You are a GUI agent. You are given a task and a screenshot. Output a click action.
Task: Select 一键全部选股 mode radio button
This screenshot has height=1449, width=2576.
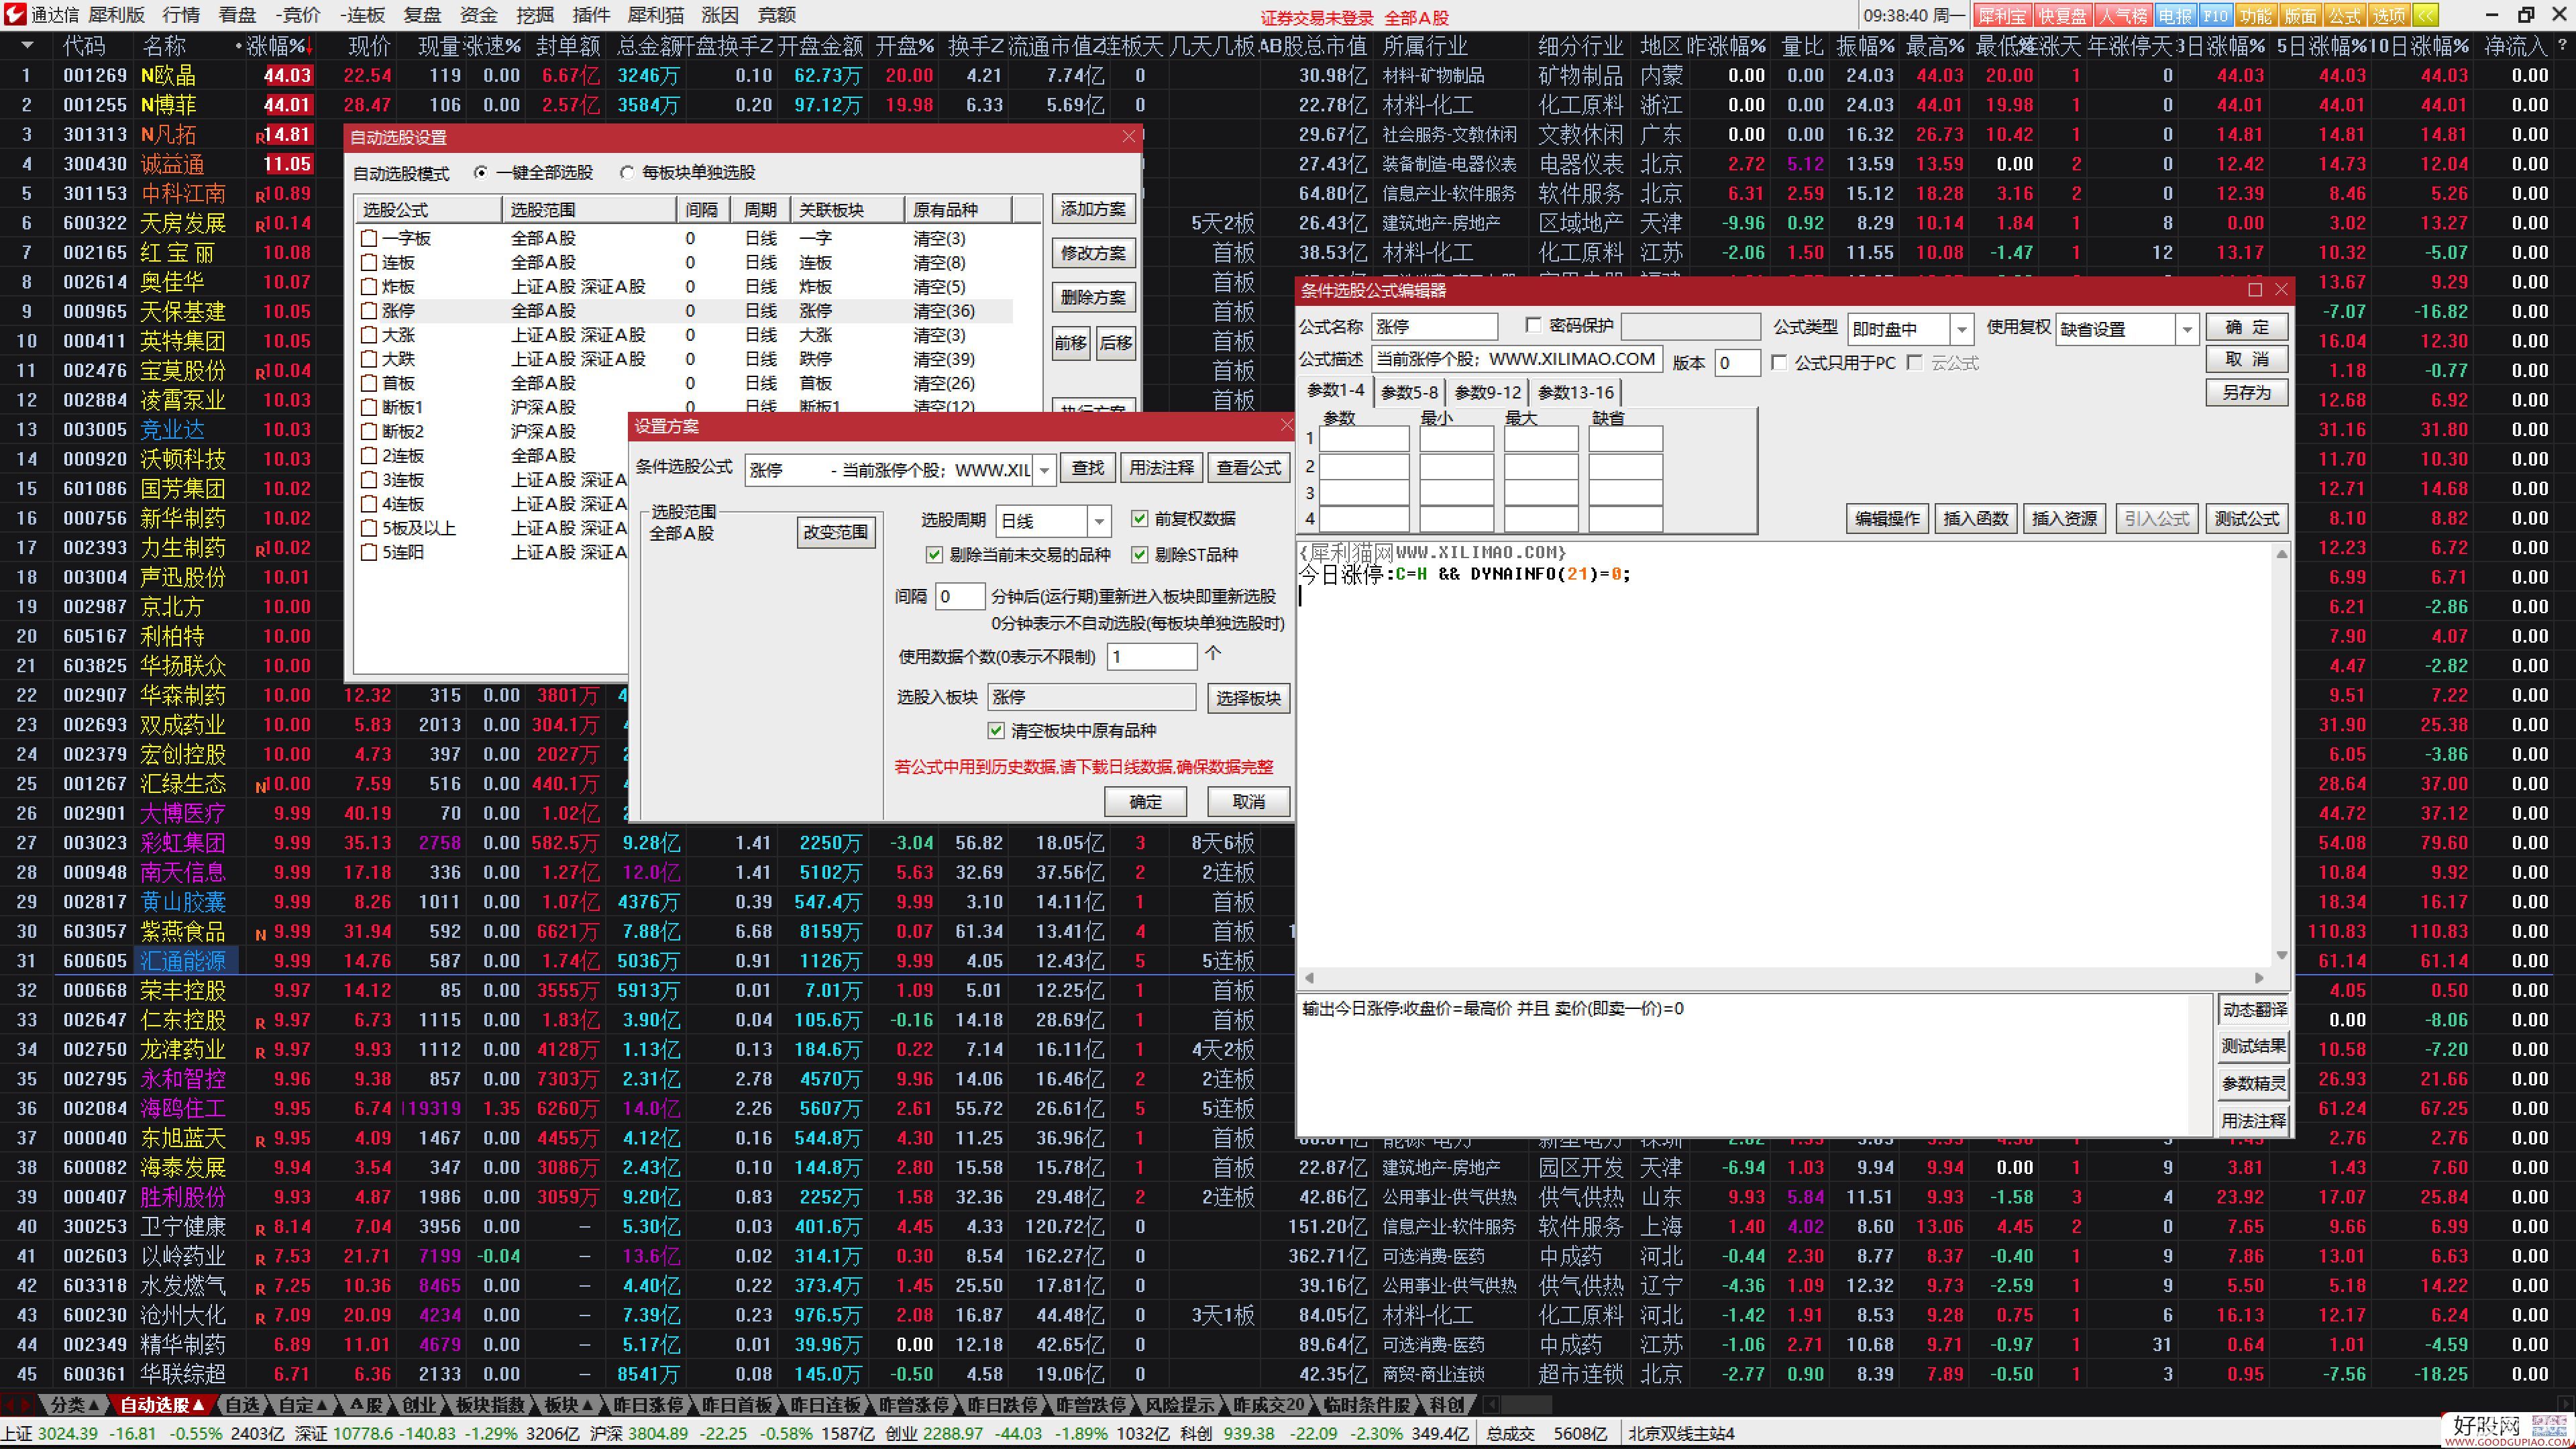coord(481,173)
